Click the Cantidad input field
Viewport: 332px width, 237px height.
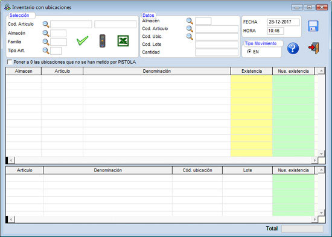click(217, 52)
